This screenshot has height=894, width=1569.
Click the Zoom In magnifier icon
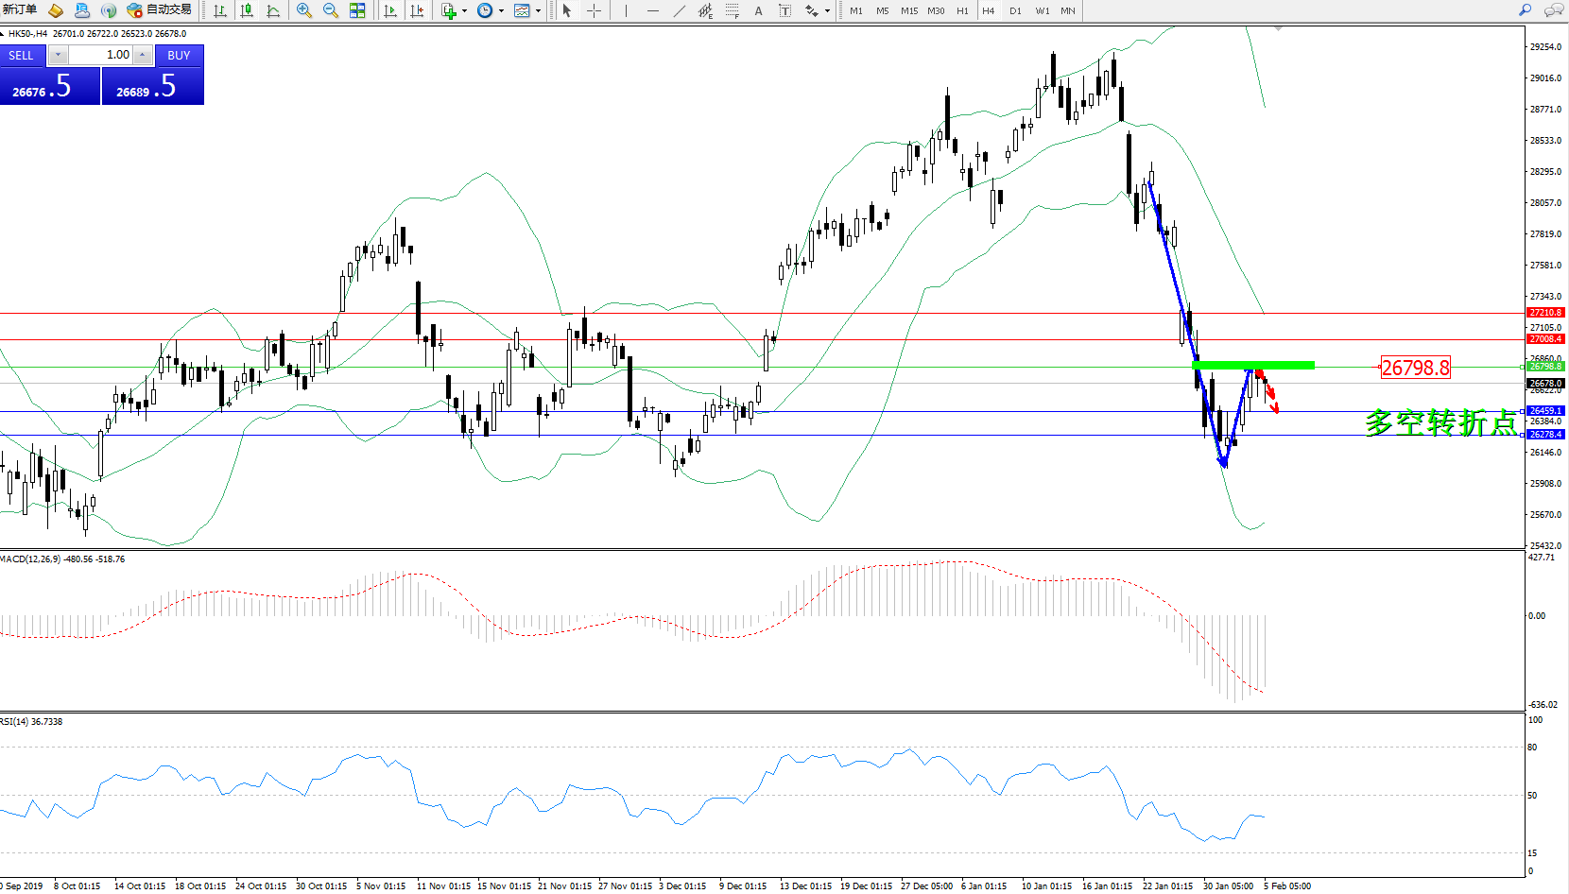point(303,10)
